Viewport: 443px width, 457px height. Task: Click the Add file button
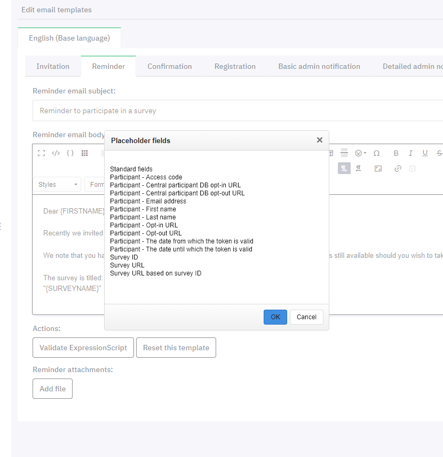(x=52, y=389)
